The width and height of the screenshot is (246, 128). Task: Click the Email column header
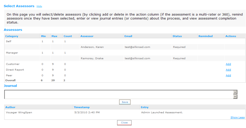(128, 36)
